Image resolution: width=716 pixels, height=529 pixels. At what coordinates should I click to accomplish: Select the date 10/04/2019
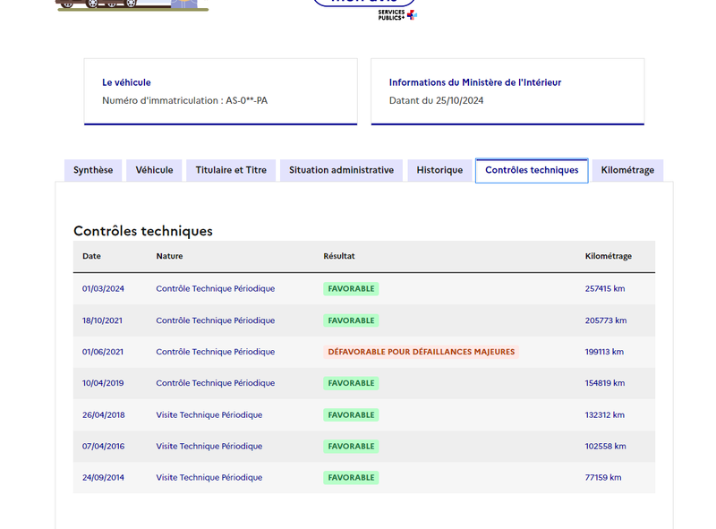pyautogui.click(x=103, y=383)
